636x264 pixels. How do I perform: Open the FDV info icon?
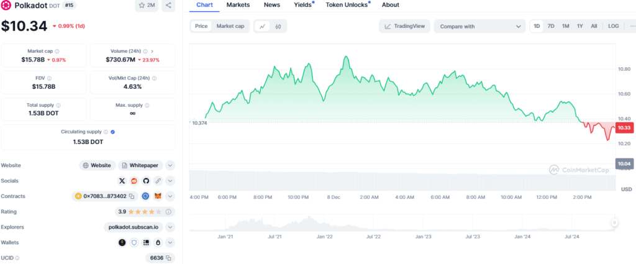click(x=49, y=78)
